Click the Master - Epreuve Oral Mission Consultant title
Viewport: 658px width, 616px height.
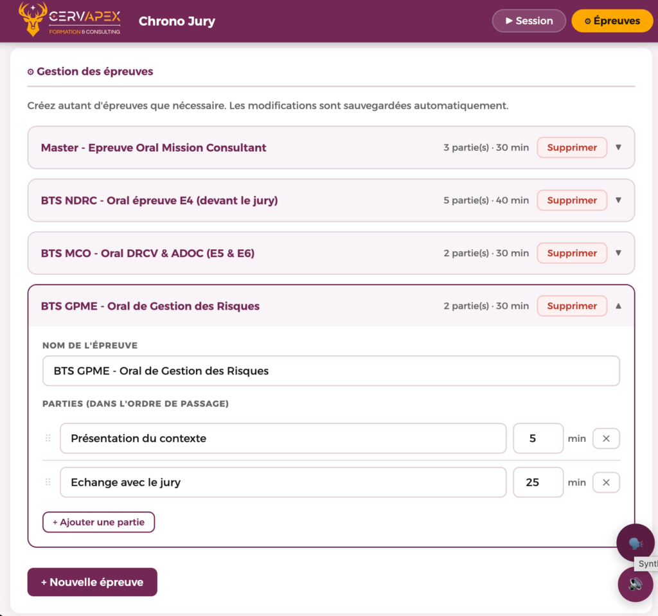(x=154, y=148)
